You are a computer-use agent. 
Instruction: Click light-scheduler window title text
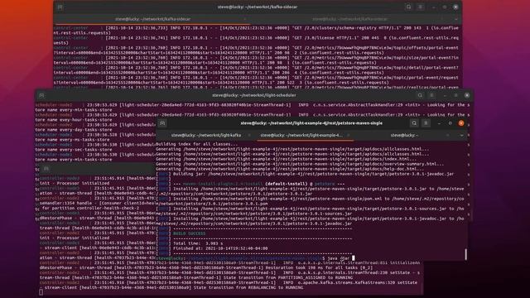(x=254, y=96)
